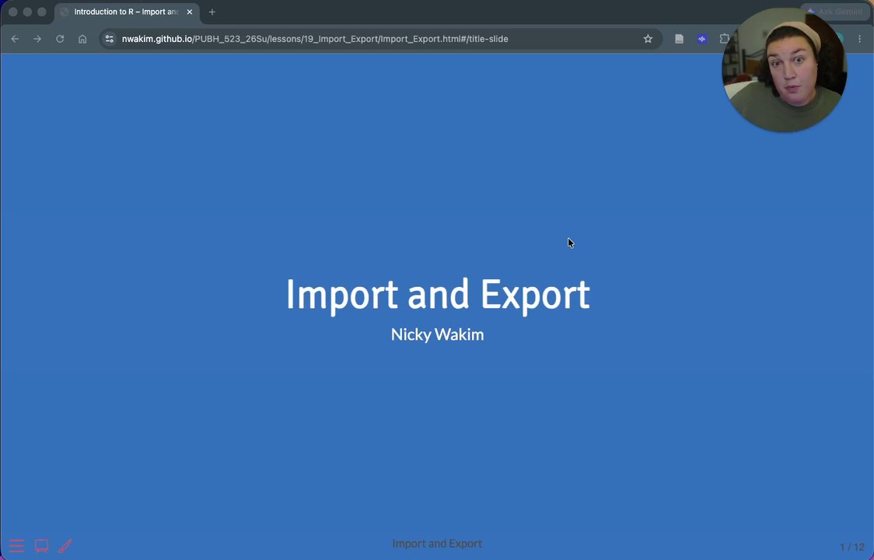Click the 'Import and Export' footer text
874x560 pixels.
437,544
